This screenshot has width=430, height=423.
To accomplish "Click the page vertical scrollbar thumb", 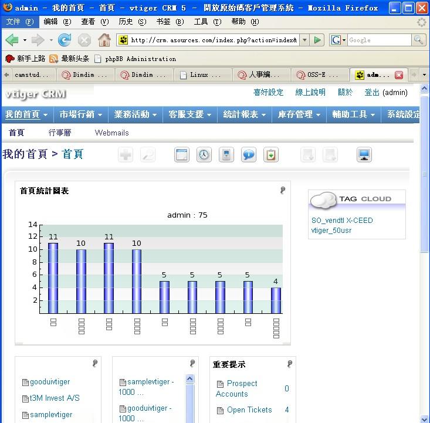I will (424, 173).
